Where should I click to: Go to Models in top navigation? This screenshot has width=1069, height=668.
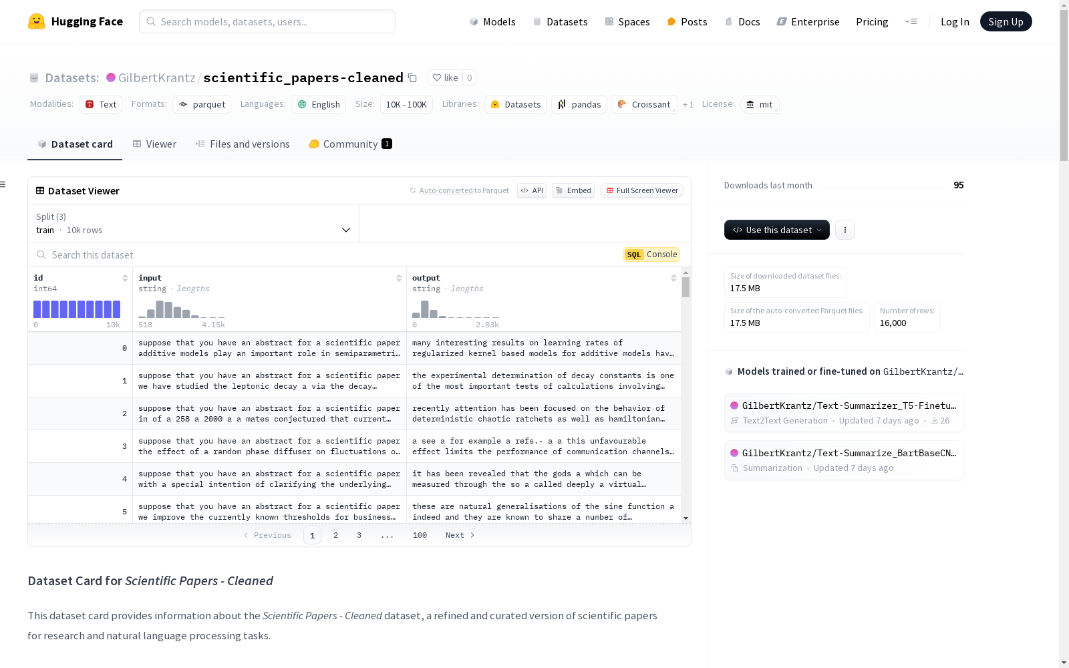[x=492, y=22]
